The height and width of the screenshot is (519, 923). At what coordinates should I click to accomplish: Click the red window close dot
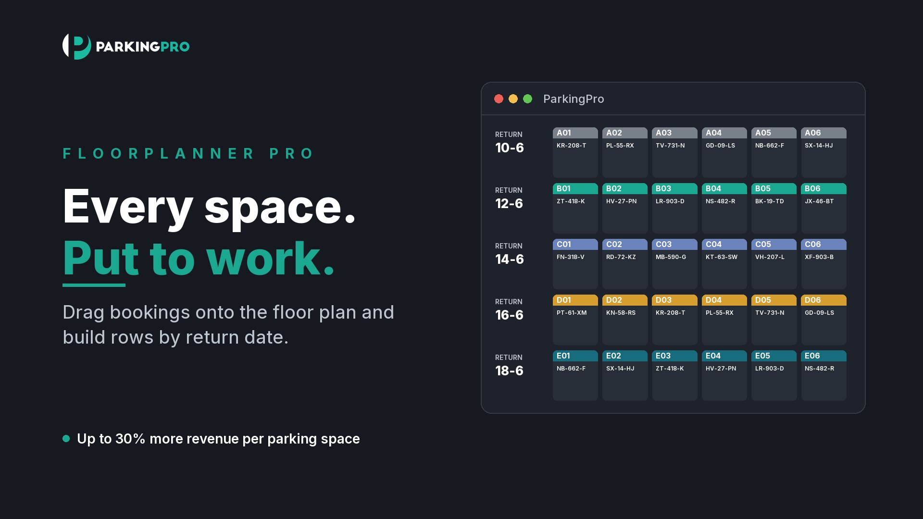click(x=499, y=99)
